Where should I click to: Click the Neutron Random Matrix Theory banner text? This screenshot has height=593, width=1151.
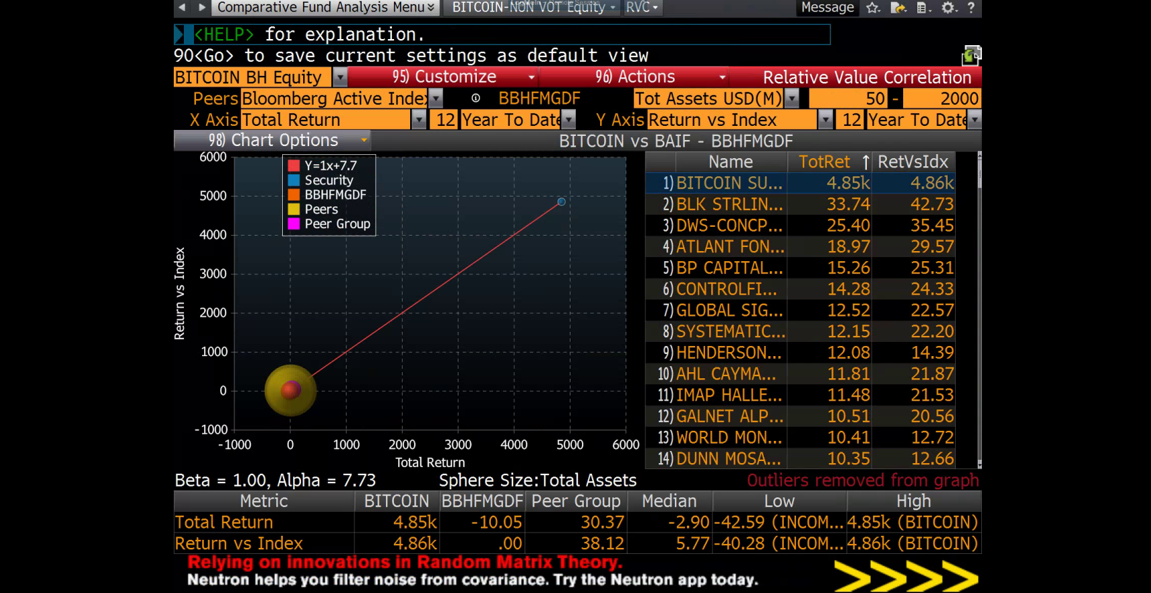click(x=405, y=562)
